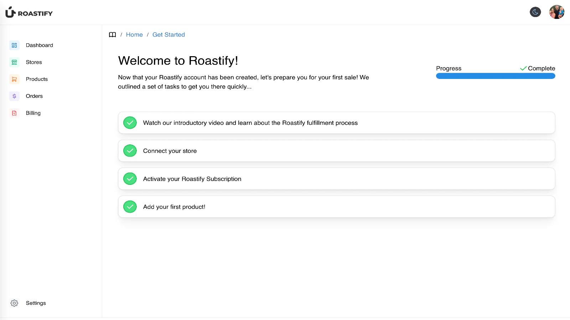
Task: Click check circle for Add first product
Action: (x=130, y=207)
